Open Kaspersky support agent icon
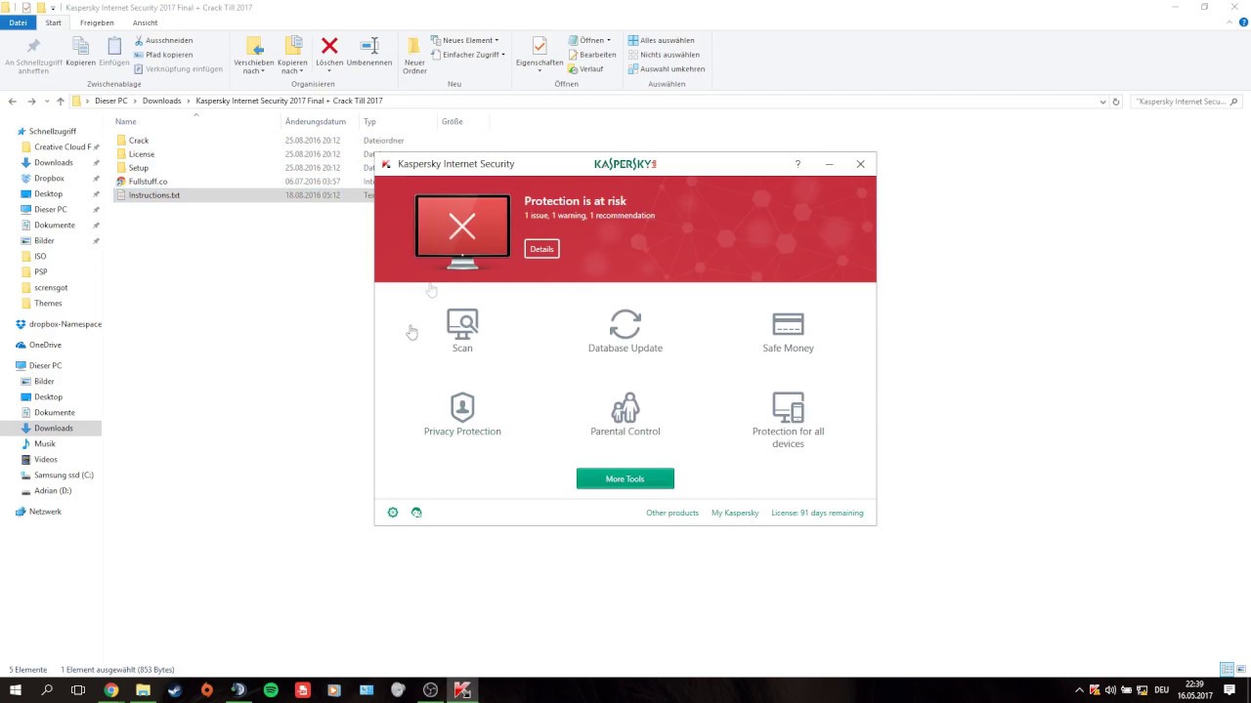 coord(416,513)
